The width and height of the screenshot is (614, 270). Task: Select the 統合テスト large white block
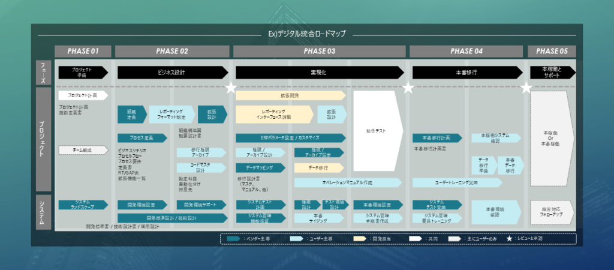point(377,130)
